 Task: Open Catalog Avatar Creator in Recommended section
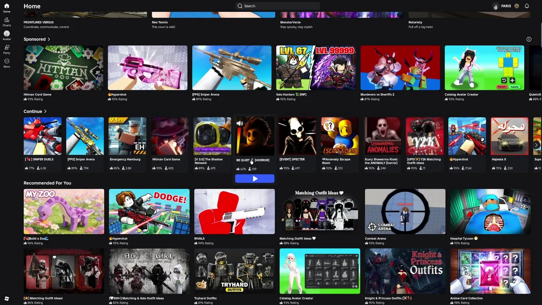pyautogui.click(x=320, y=271)
